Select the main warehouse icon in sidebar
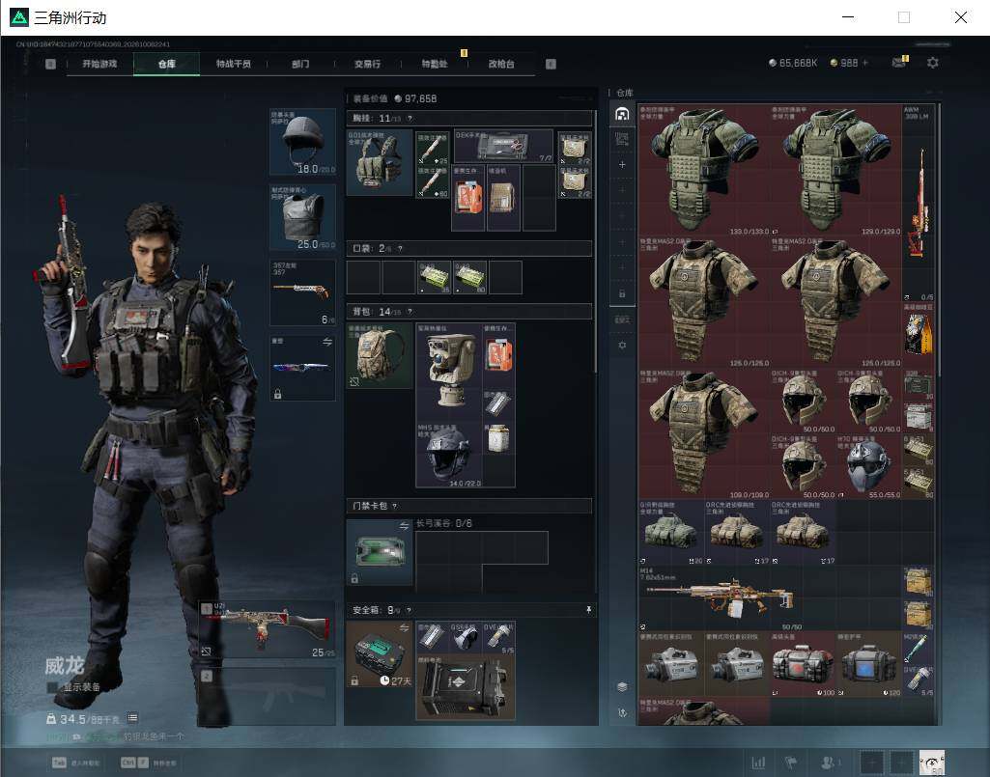The image size is (990, 777). pyautogui.click(x=622, y=114)
